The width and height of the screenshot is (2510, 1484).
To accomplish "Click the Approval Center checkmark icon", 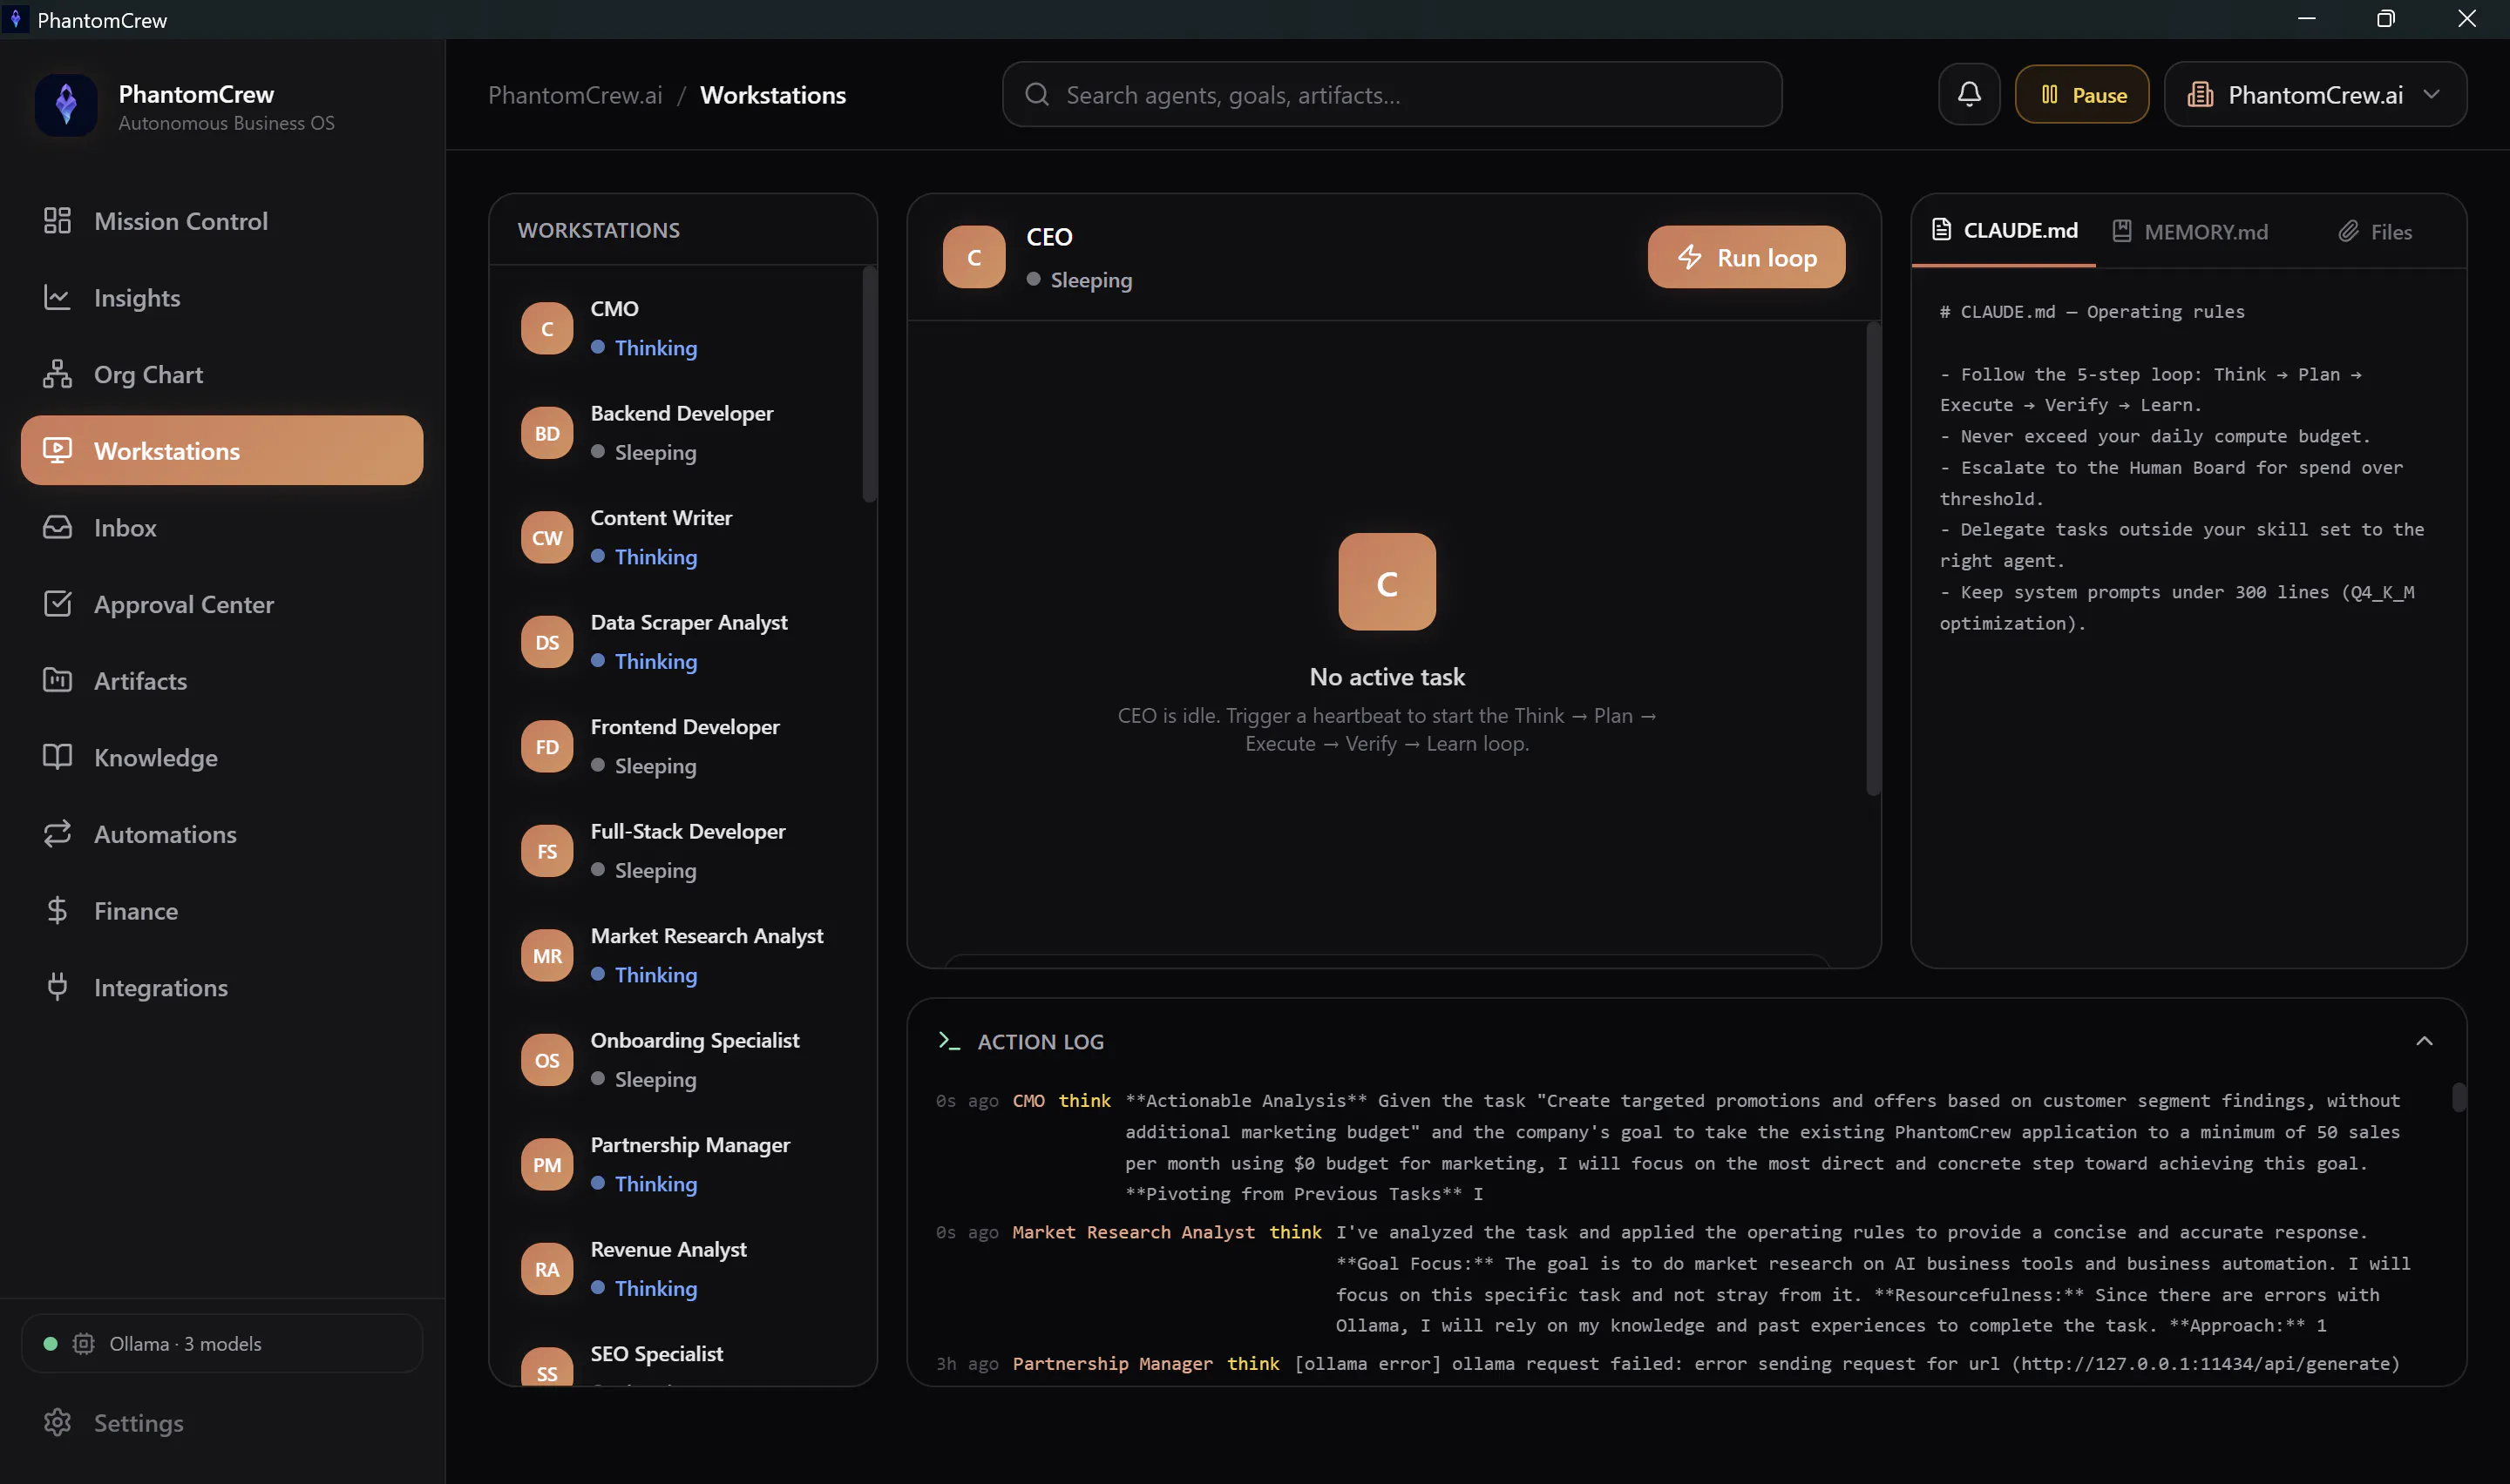I will tap(57, 604).
